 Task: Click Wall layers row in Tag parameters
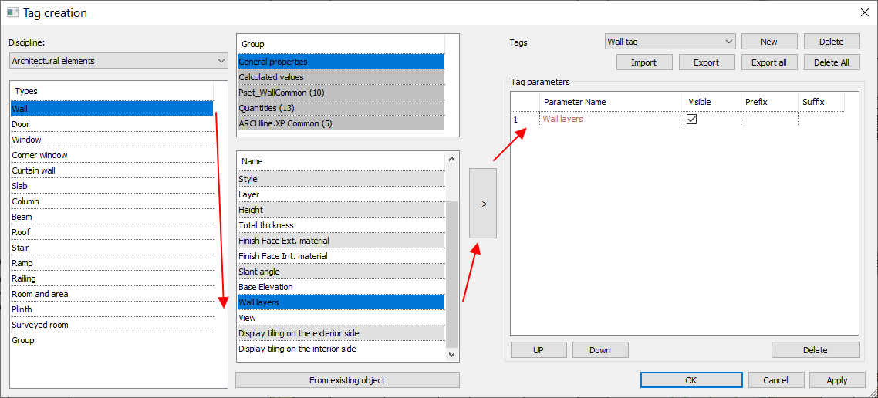click(677, 120)
